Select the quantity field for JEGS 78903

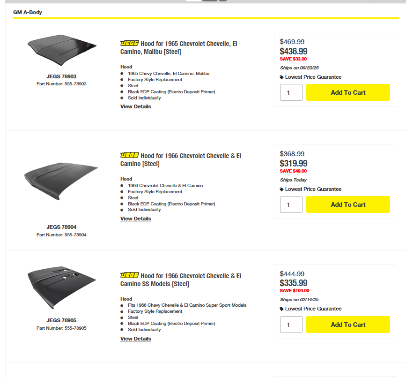click(291, 92)
